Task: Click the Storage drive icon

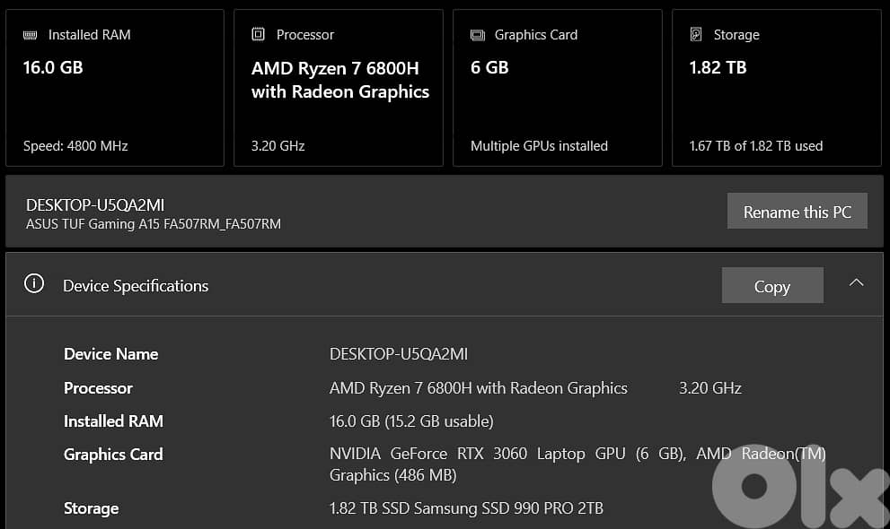Action: (695, 34)
